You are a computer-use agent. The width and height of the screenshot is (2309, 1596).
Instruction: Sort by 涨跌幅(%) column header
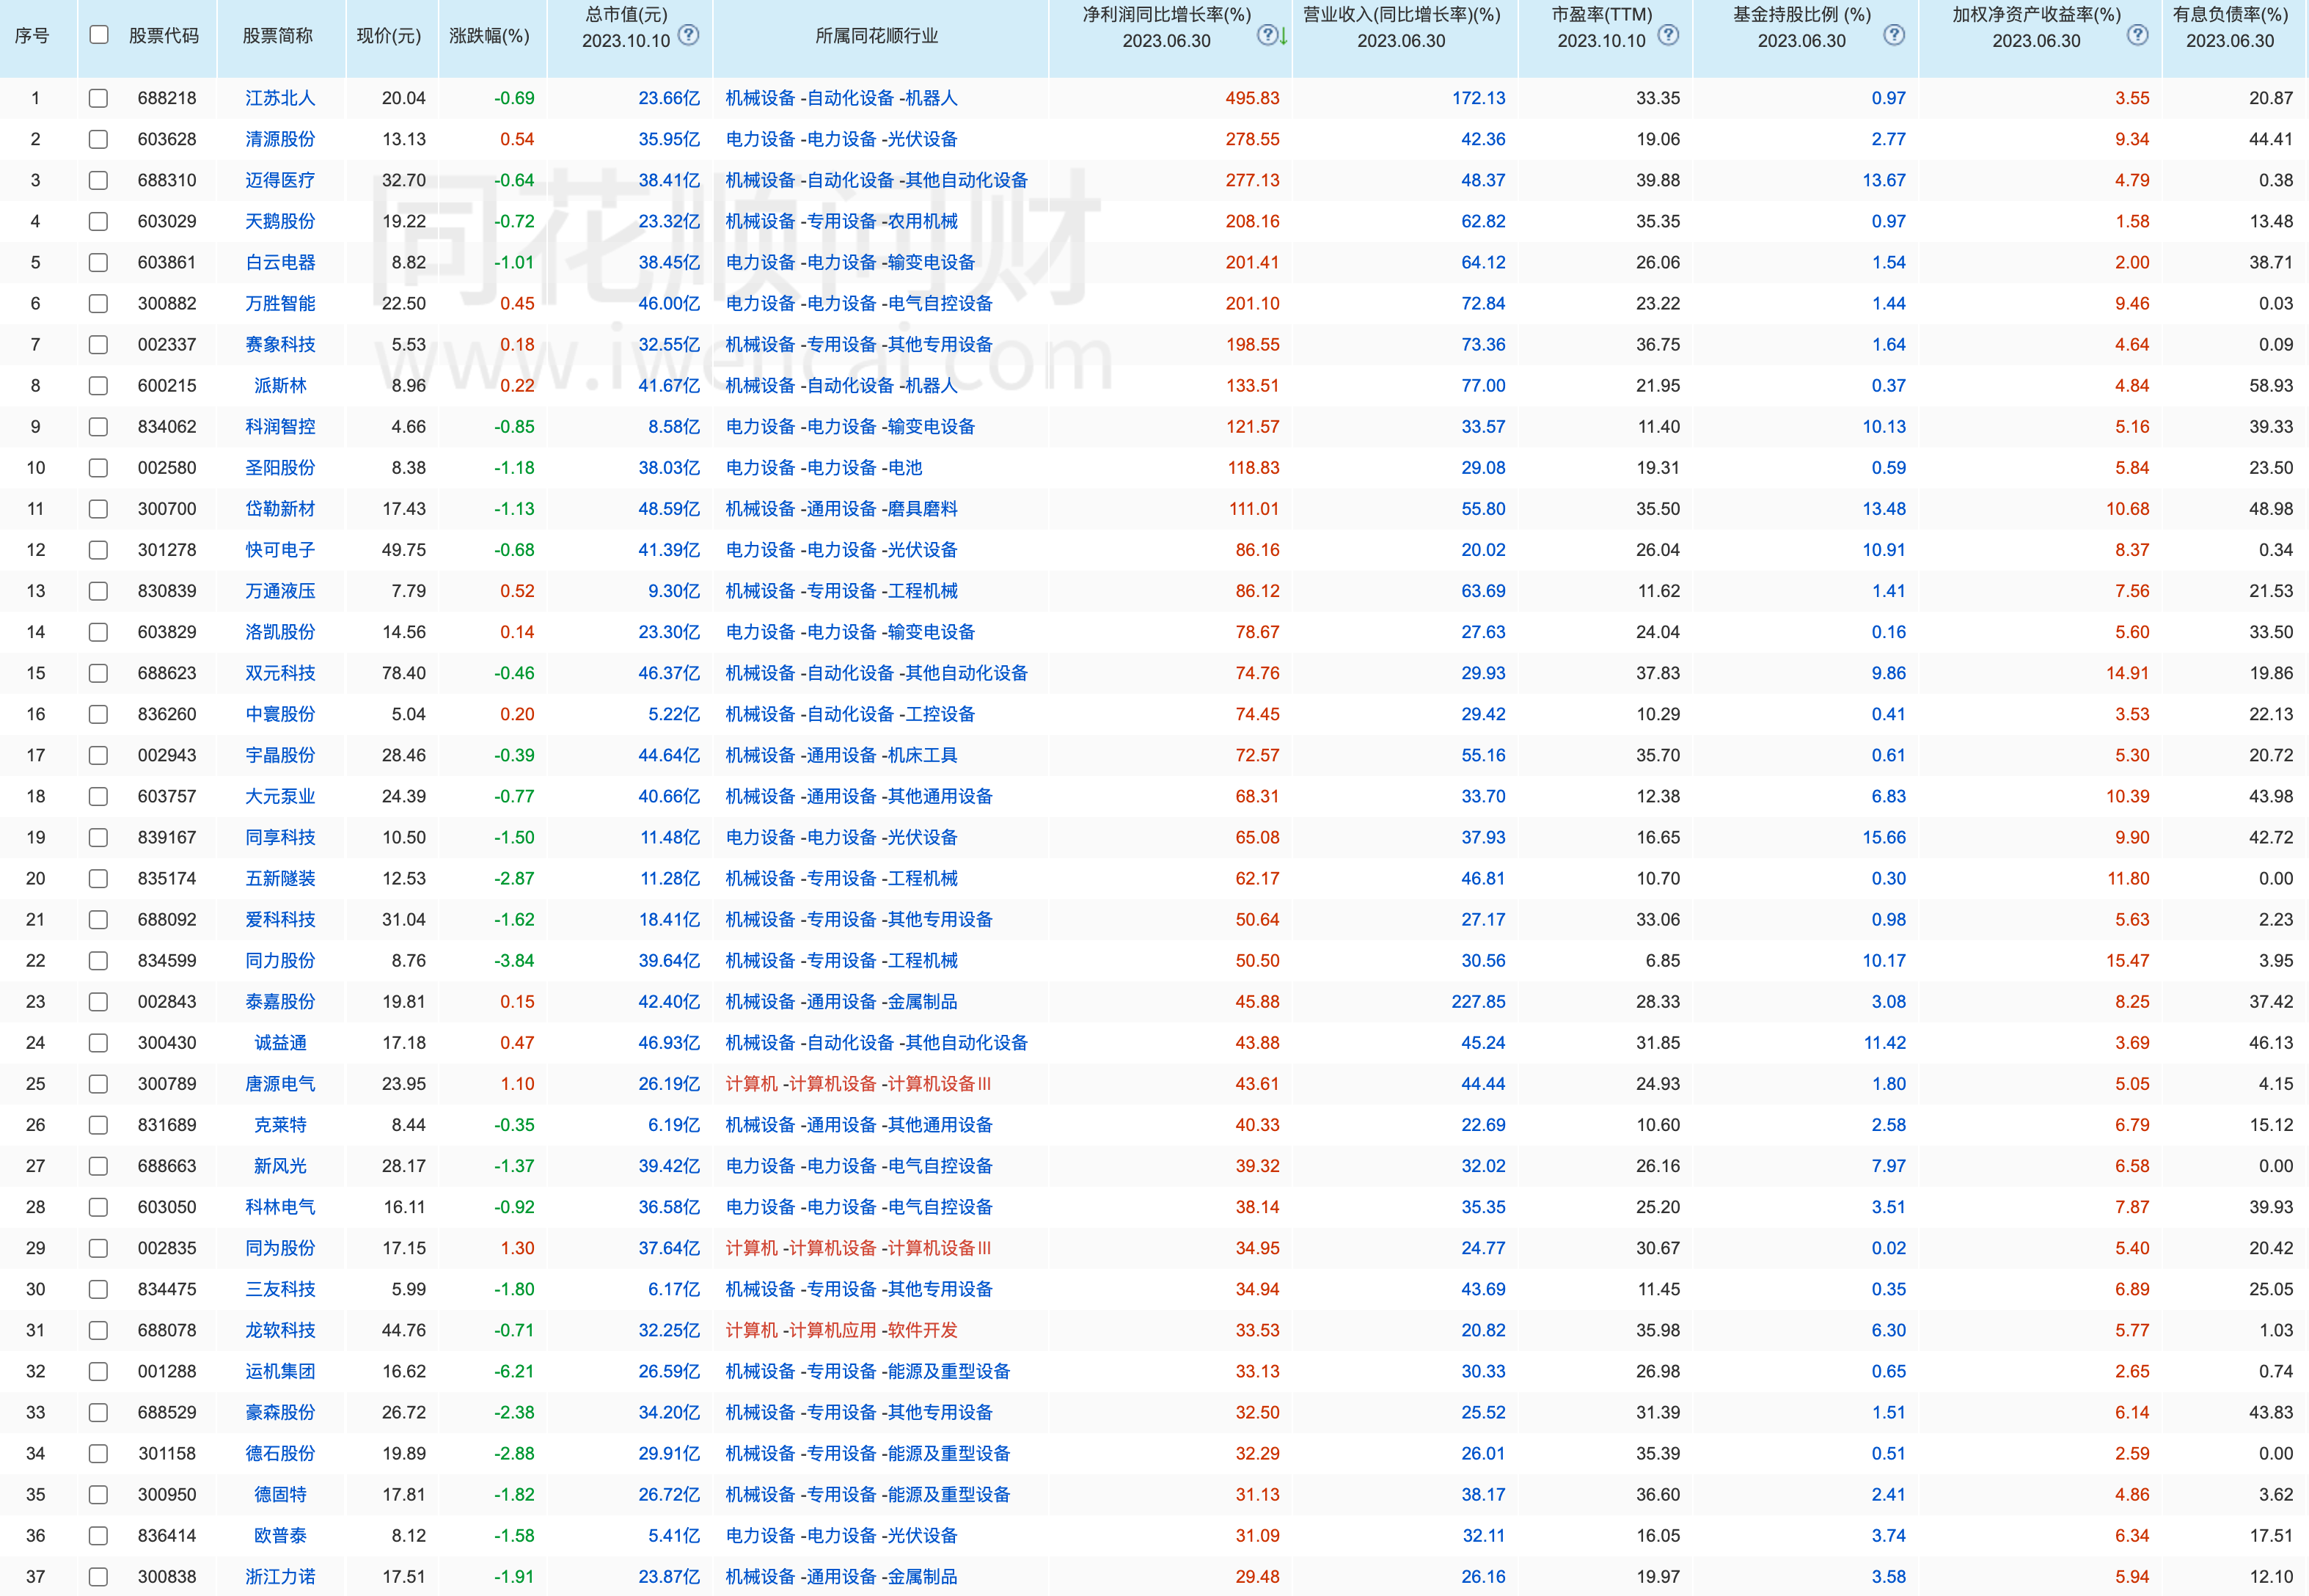tap(489, 36)
